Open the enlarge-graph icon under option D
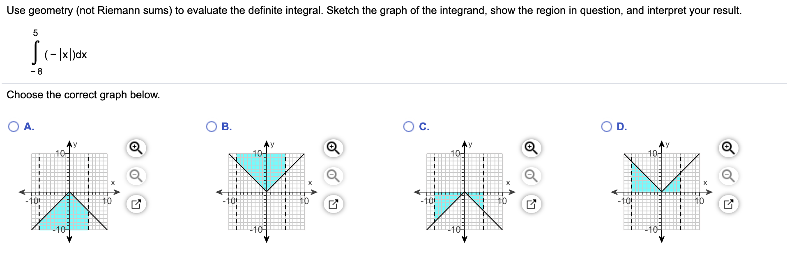The height and width of the screenshot is (263, 787). click(727, 202)
